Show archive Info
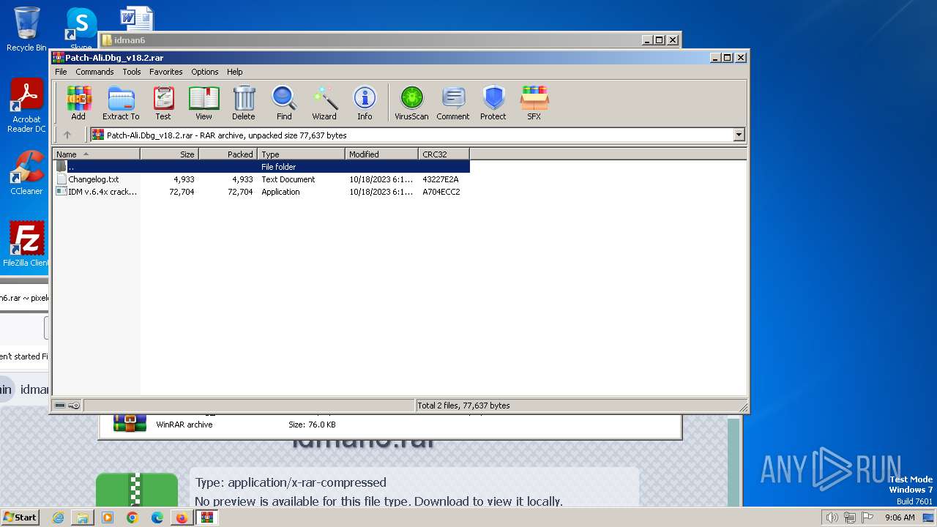The height and width of the screenshot is (527, 937). coord(365,102)
